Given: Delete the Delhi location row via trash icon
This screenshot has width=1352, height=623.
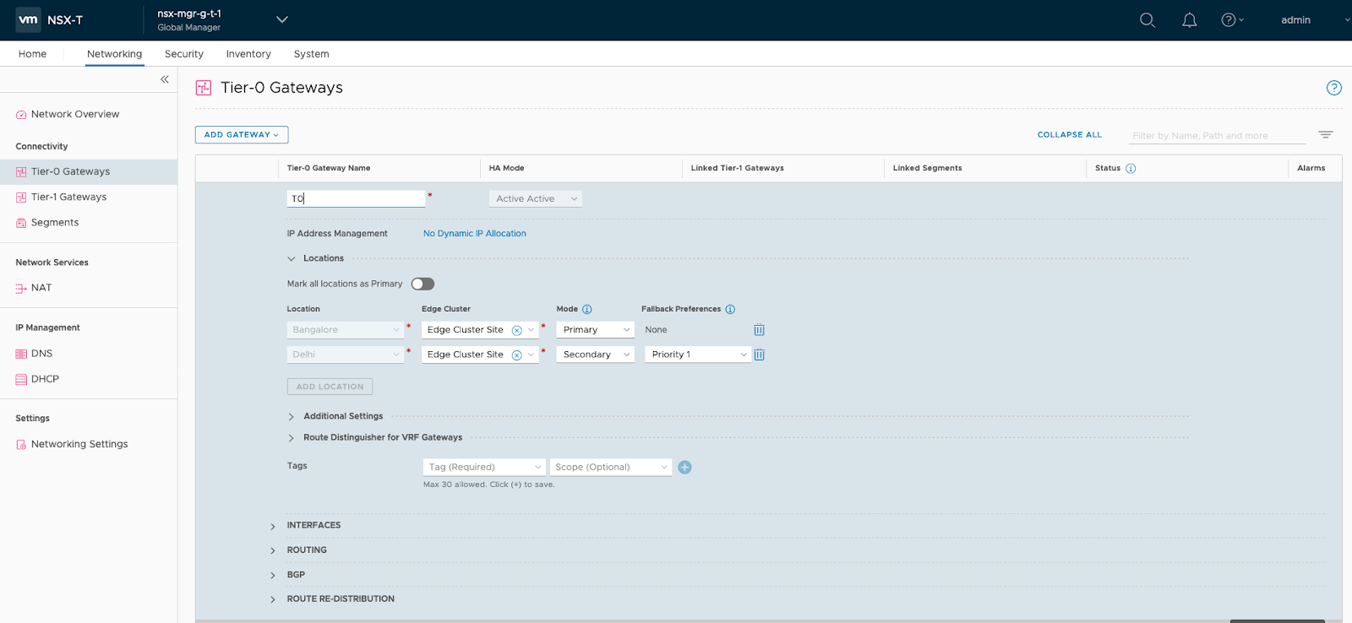Looking at the screenshot, I should coord(759,355).
